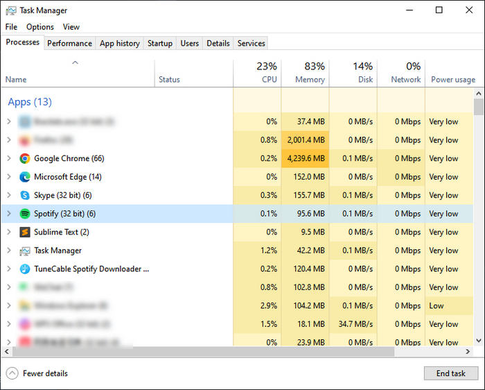Click the 152.0 MB memory cell

click(305, 177)
